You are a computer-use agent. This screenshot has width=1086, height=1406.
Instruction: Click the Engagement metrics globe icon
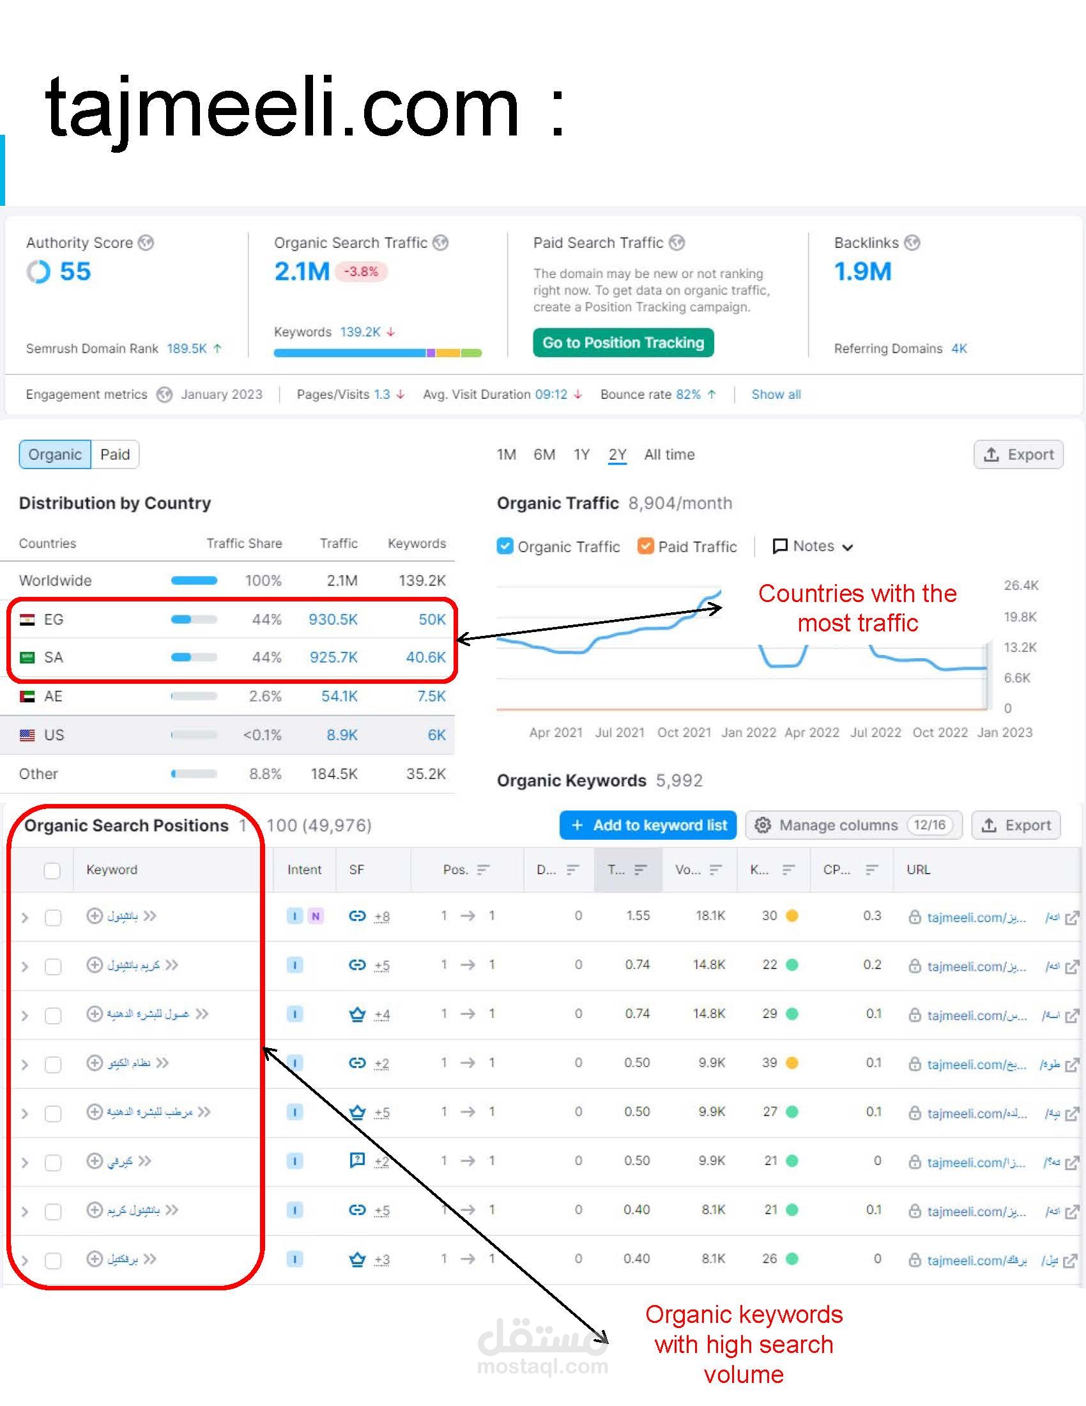pos(165,394)
